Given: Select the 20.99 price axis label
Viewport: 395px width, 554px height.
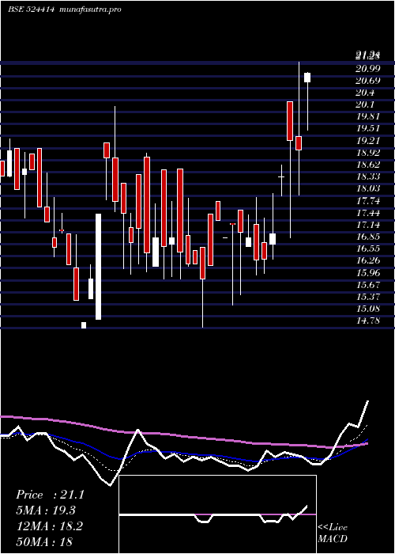Looking at the screenshot, I should [x=368, y=69].
